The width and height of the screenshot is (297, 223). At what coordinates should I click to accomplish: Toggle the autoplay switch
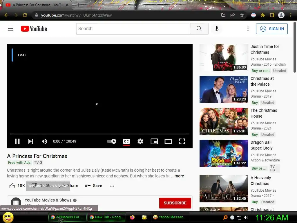pyautogui.click(x=112, y=141)
